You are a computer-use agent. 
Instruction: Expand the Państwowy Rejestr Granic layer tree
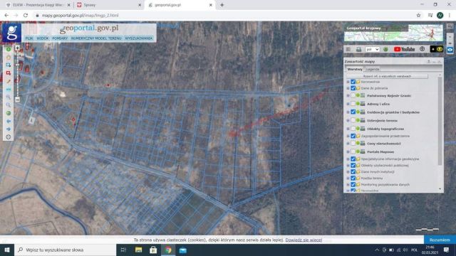pyautogui.click(x=348, y=95)
